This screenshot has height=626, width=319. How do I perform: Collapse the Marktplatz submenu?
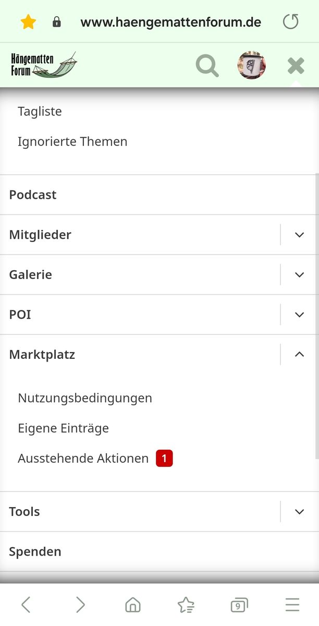point(299,355)
